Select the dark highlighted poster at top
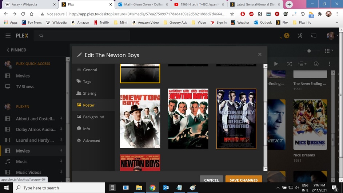 140,74
